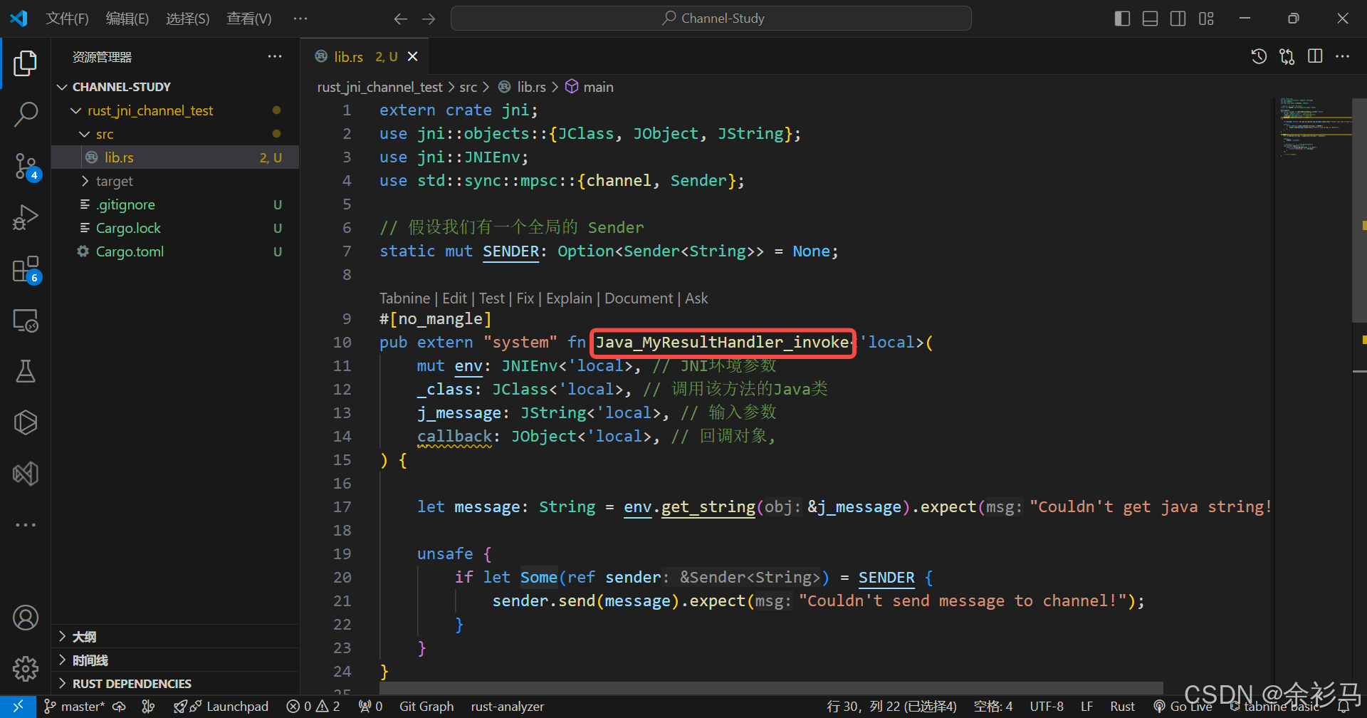Open notifications bell in status bar

click(1344, 707)
